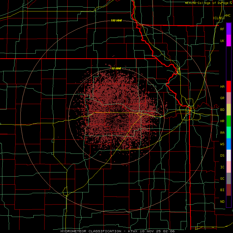
Task: Click the WS legend label
Action: pyautogui.click(x=222, y=144)
